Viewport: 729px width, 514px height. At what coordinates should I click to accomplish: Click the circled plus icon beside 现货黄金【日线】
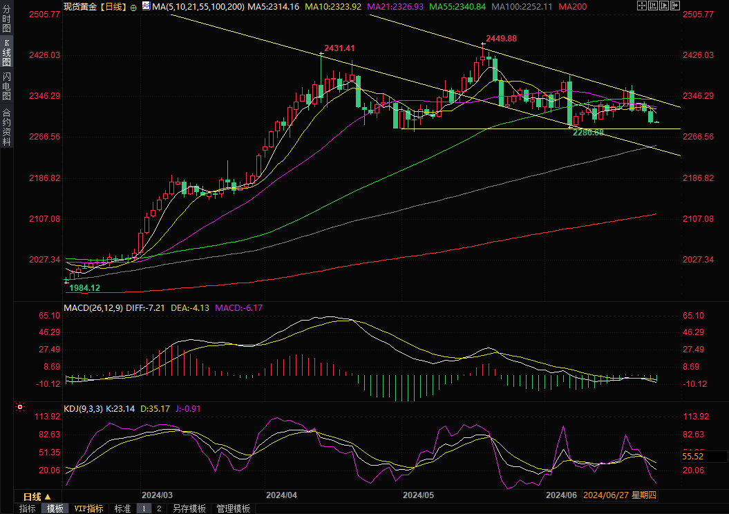[x=133, y=7]
